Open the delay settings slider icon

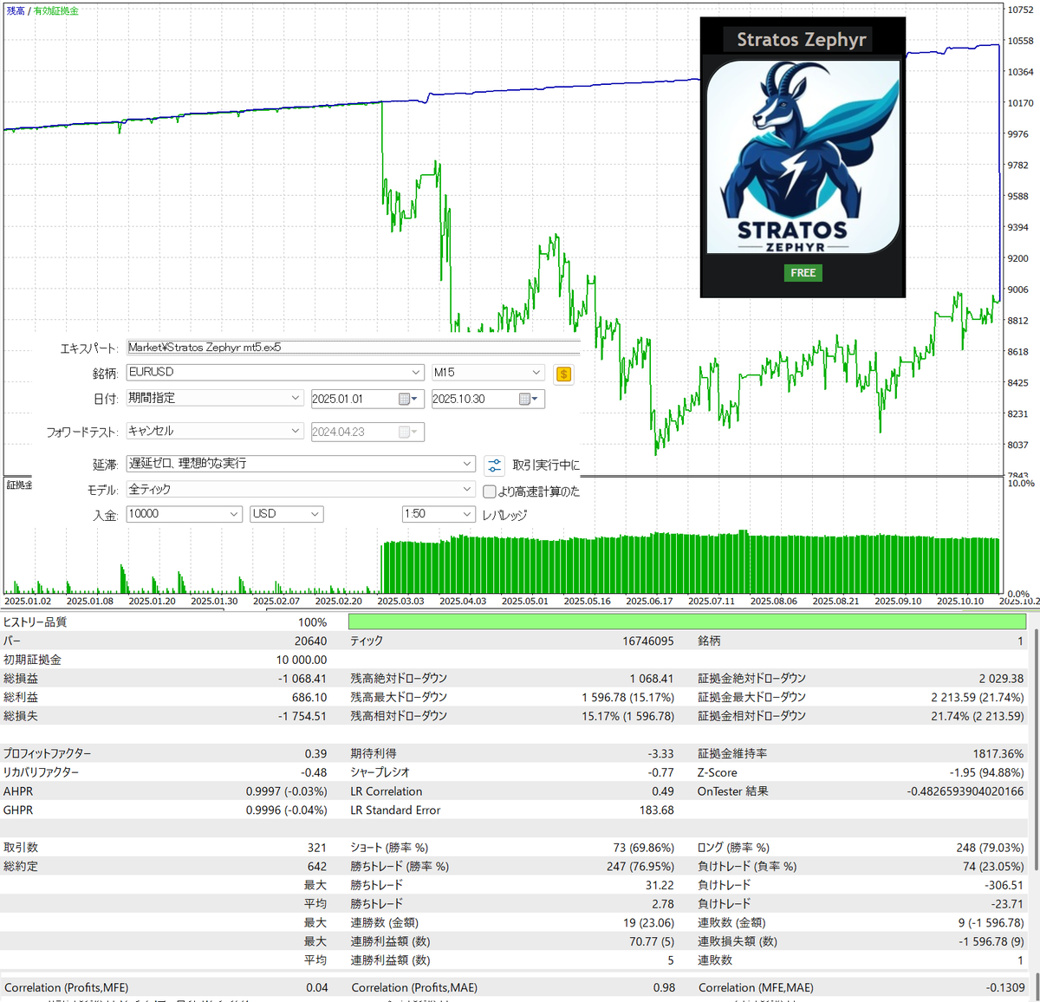click(494, 465)
